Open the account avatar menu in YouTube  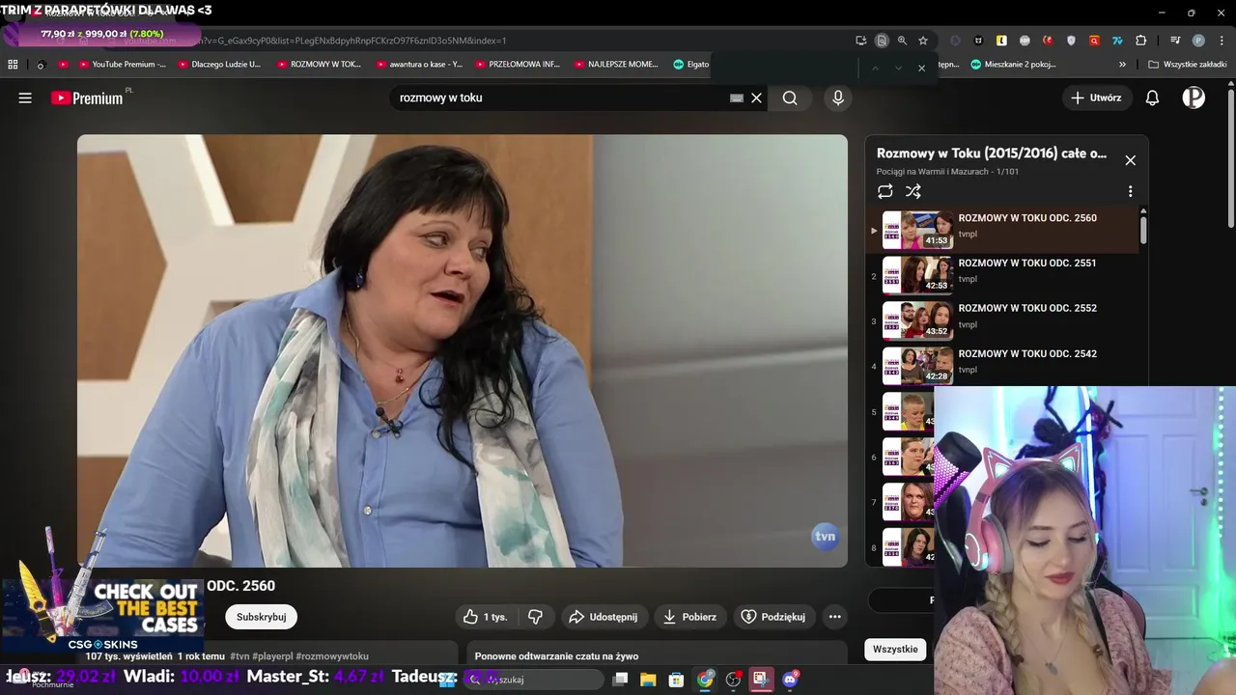[x=1194, y=97]
